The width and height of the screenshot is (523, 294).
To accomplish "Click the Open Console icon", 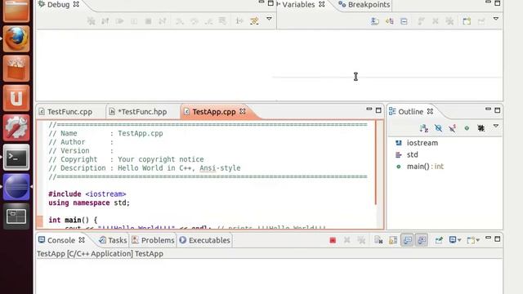I will [x=471, y=240].
